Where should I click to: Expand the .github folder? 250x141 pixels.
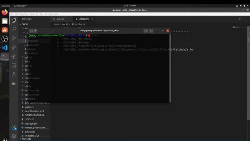tap(35, 58)
